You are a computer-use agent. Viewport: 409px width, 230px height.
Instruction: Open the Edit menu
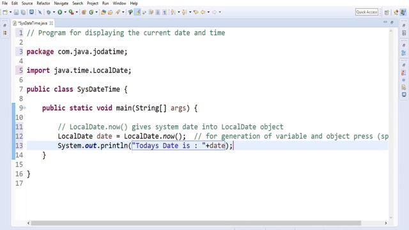coord(15,3)
